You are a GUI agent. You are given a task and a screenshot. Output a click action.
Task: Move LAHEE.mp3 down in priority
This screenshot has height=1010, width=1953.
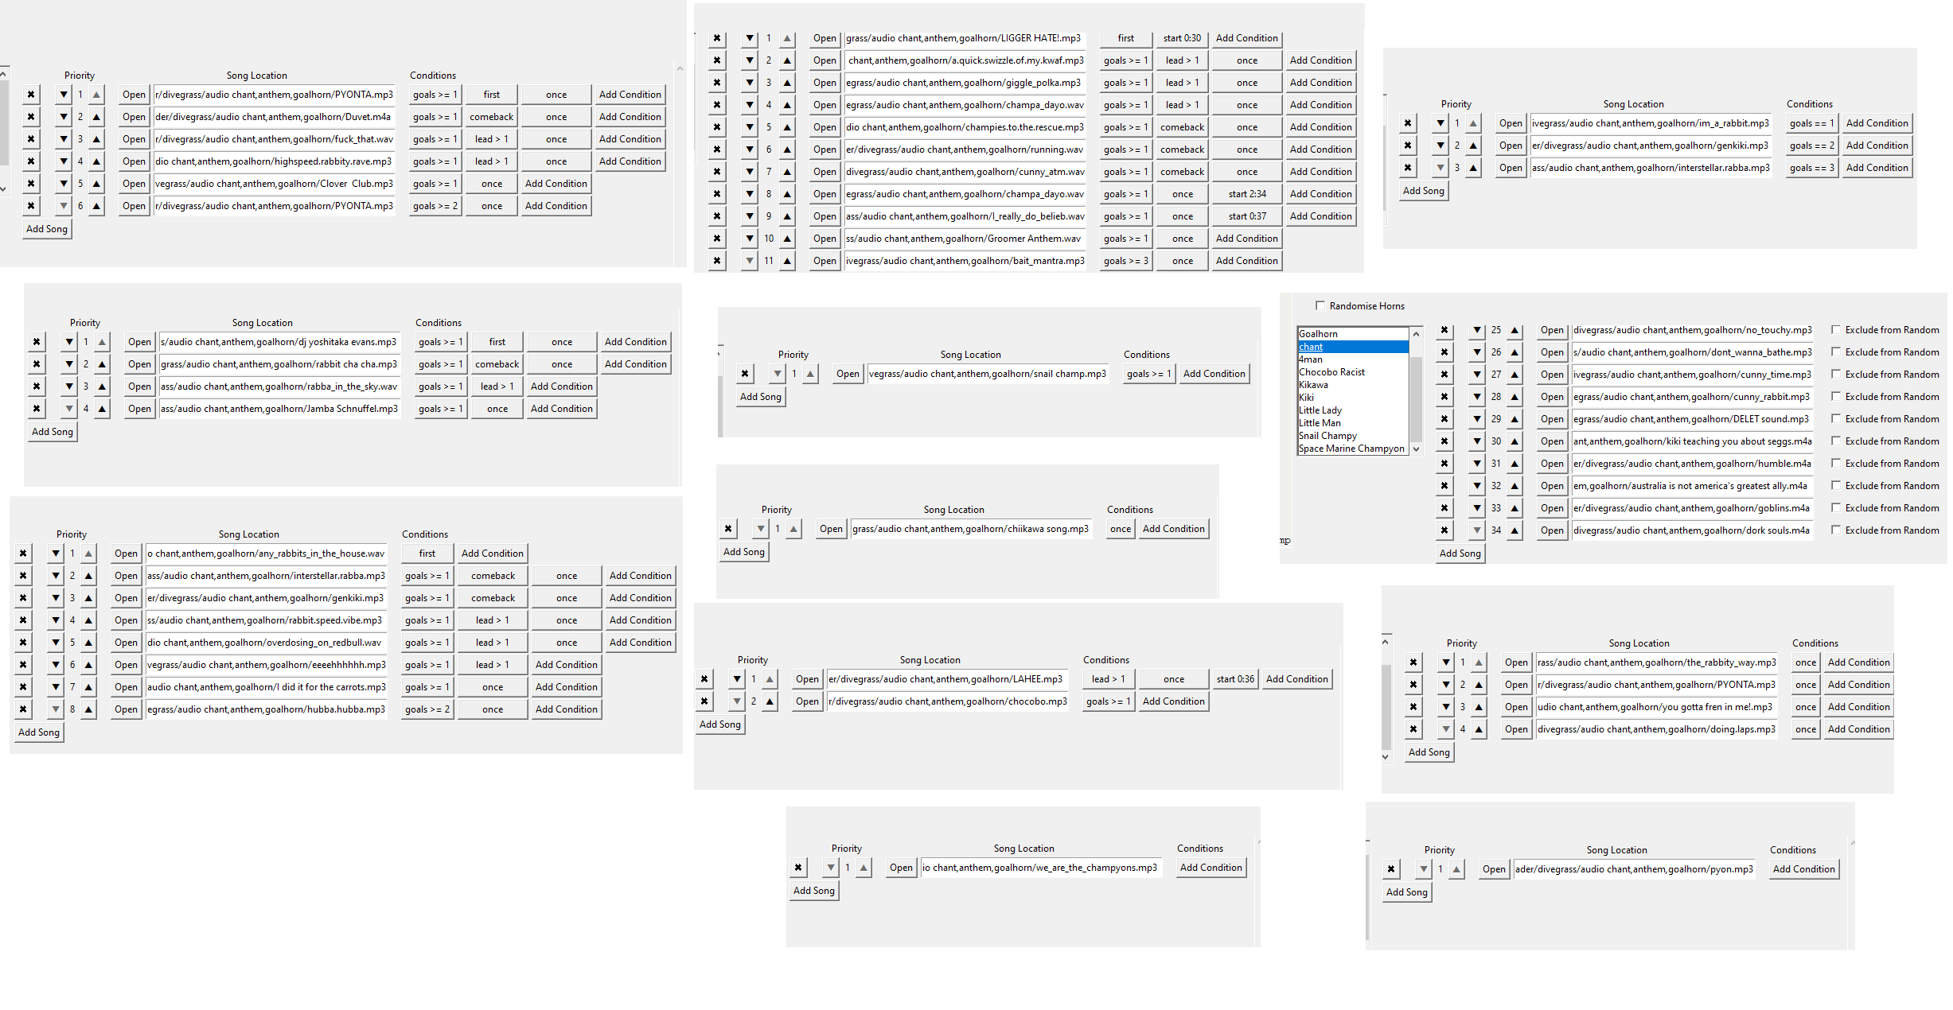click(x=737, y=679)
